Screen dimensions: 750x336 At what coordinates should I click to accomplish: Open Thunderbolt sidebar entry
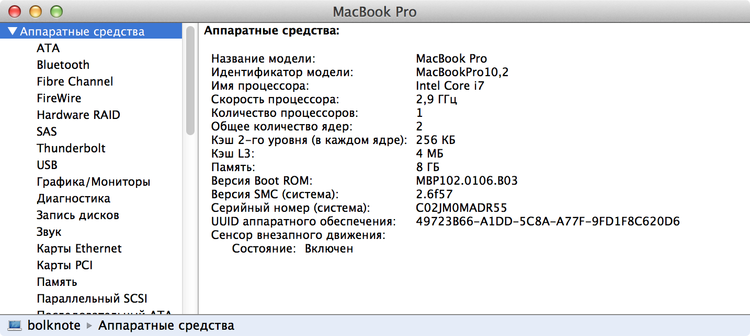point(71,148)
